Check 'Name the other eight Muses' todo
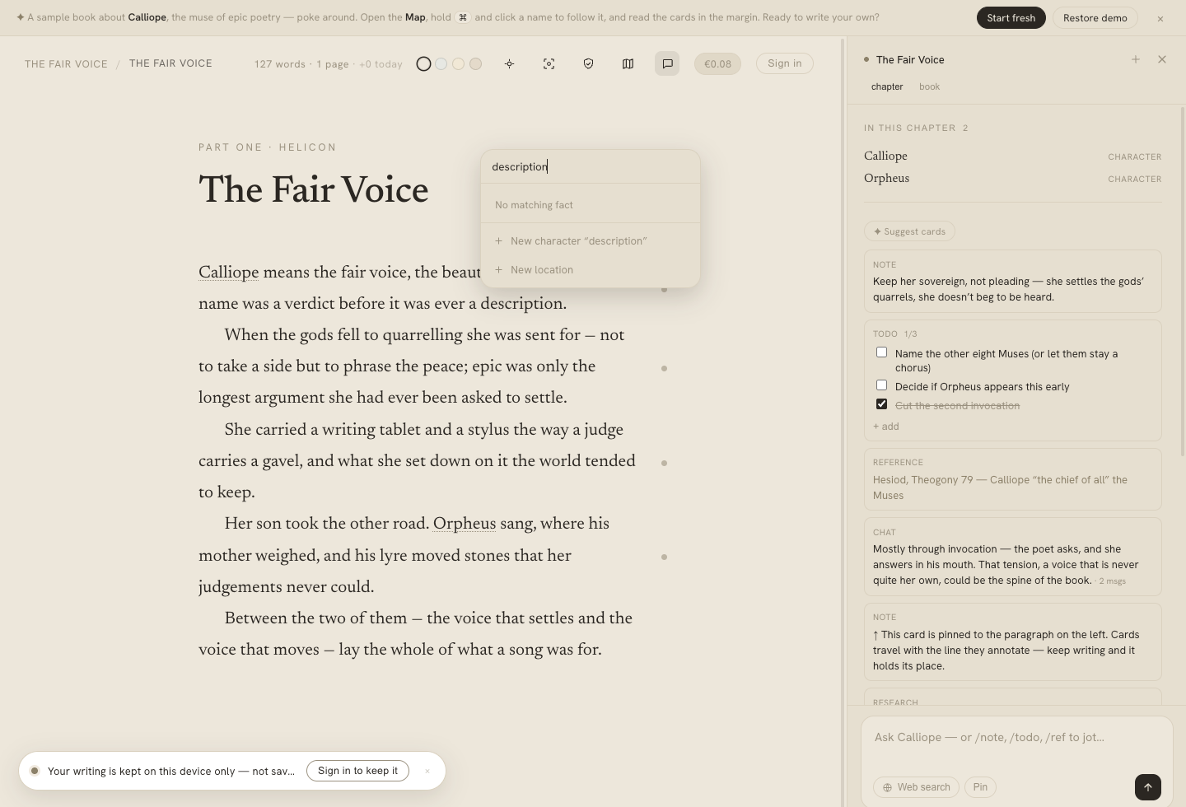1186x807 pixels. click(x=882, y=352)
